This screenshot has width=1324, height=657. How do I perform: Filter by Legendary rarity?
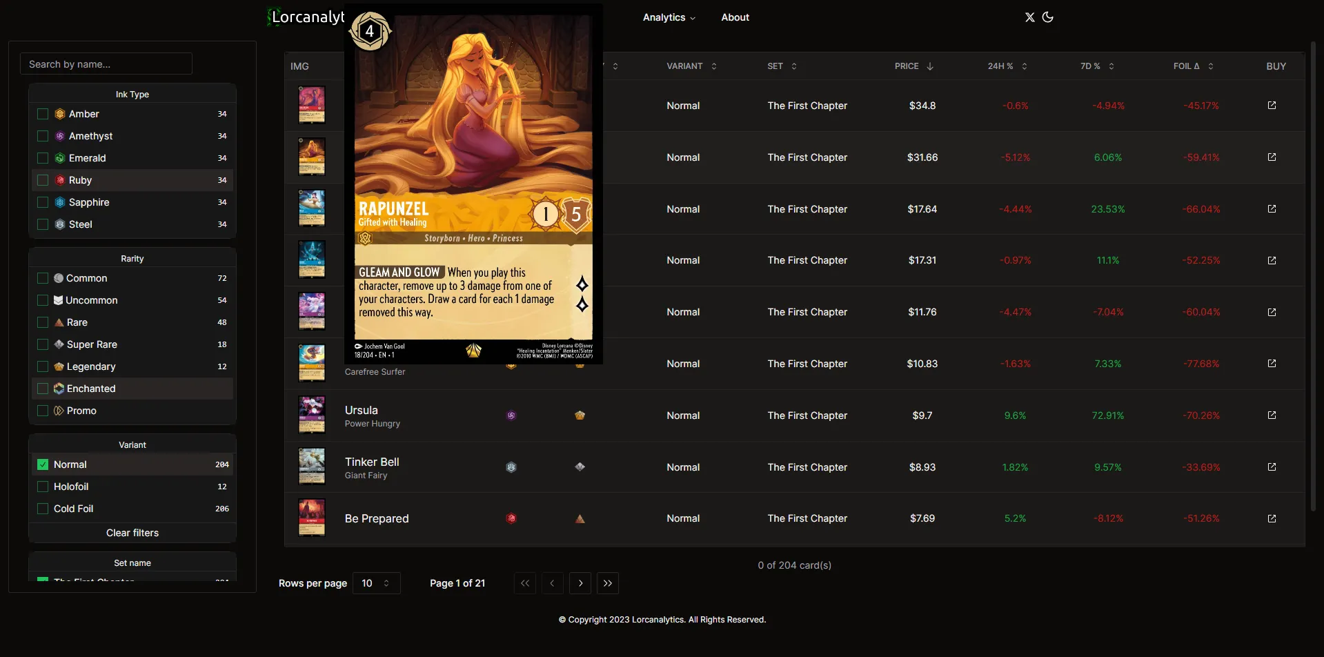(x=43, y=366)
